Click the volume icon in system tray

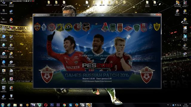(180, 105)
